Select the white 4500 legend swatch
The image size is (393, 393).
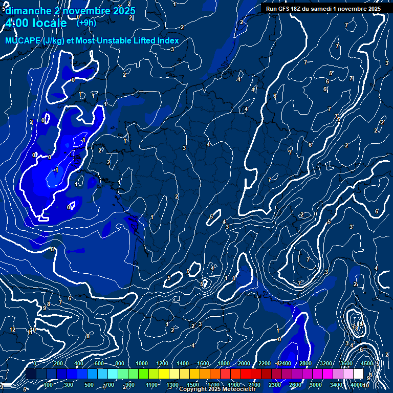[358, 374]
